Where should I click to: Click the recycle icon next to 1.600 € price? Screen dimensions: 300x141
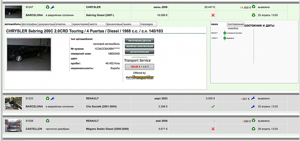pos(254,7)
